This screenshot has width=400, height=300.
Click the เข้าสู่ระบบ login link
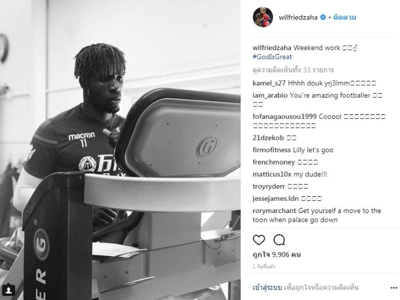click(267, 288)
